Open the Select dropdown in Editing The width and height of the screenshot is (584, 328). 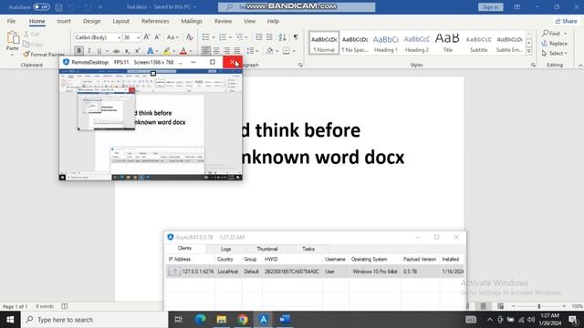point(555,54)
